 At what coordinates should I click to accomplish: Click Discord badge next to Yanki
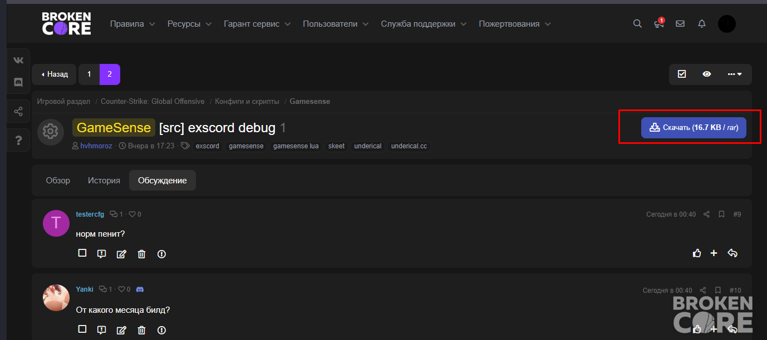coord(140,289)
